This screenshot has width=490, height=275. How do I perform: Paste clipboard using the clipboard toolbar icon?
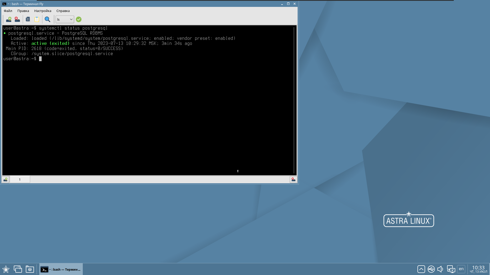37,19
